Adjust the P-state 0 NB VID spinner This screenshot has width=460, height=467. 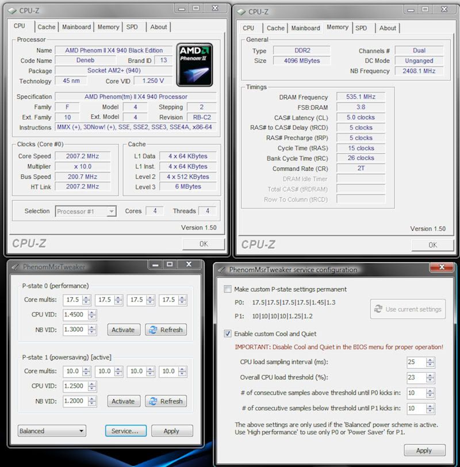tap(92, 330)
